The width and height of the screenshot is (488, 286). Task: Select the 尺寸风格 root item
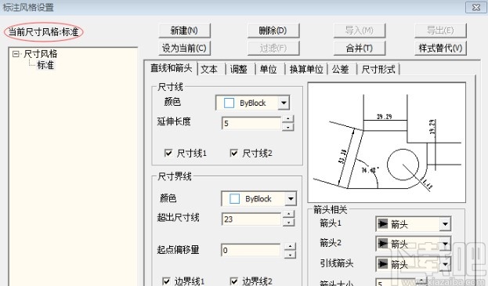41,54
